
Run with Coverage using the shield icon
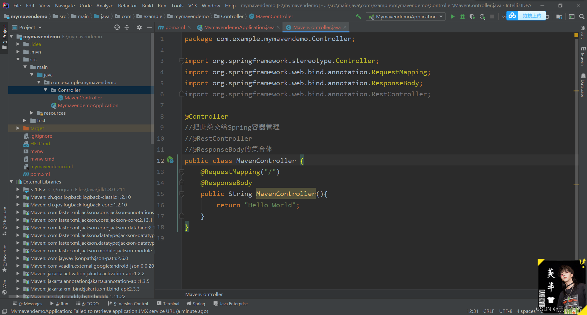click(x=472, y=17)
